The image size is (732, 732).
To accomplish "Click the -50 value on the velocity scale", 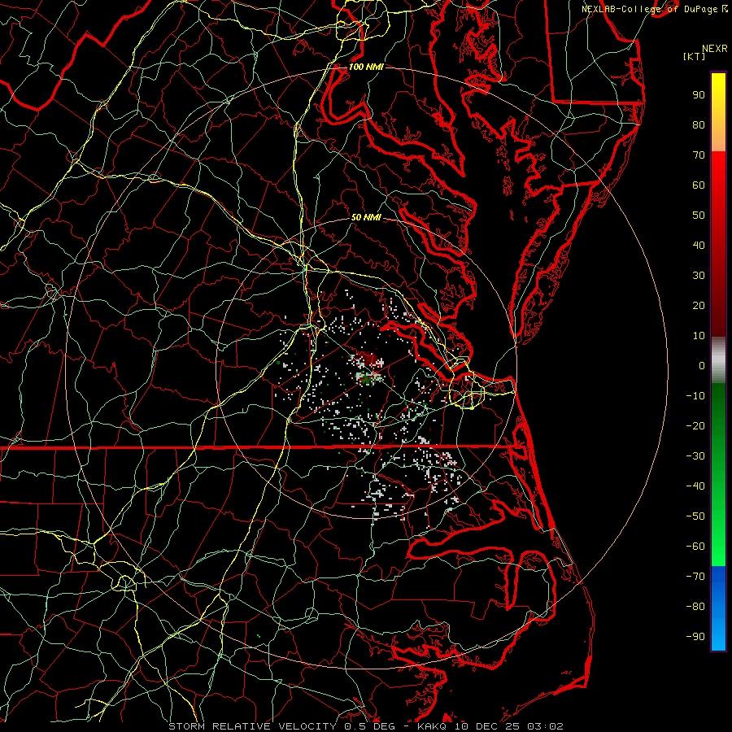I will [x=695, y=516].
